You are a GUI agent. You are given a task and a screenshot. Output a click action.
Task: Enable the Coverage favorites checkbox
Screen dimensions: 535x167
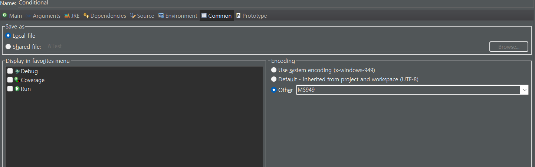10,80
